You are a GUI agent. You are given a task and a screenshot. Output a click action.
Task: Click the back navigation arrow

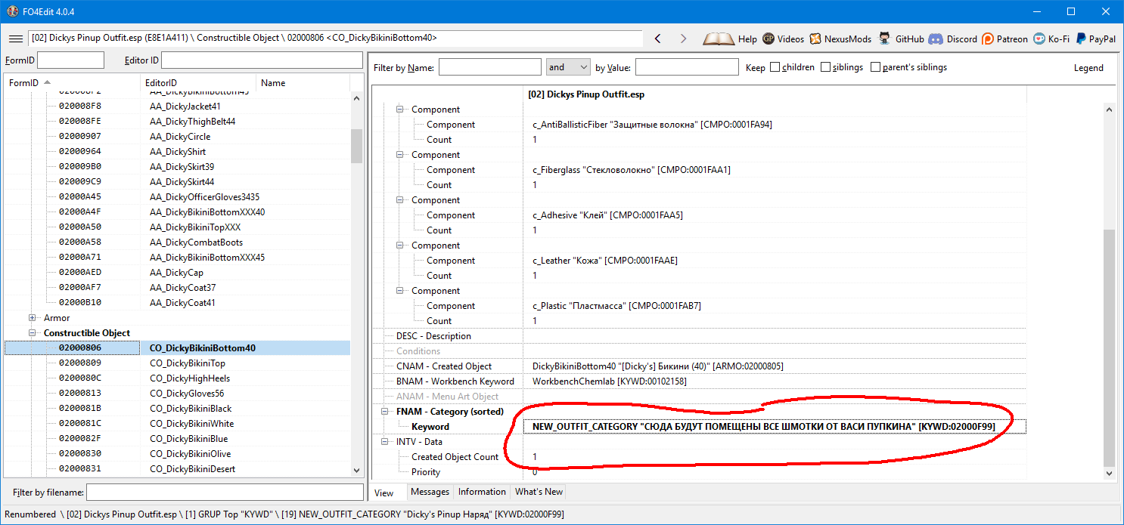pyautogui.click(x=658, y=39)
